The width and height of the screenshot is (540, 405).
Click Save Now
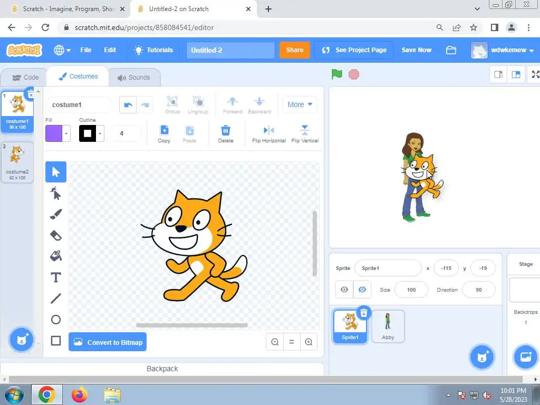tap(417, 50)
